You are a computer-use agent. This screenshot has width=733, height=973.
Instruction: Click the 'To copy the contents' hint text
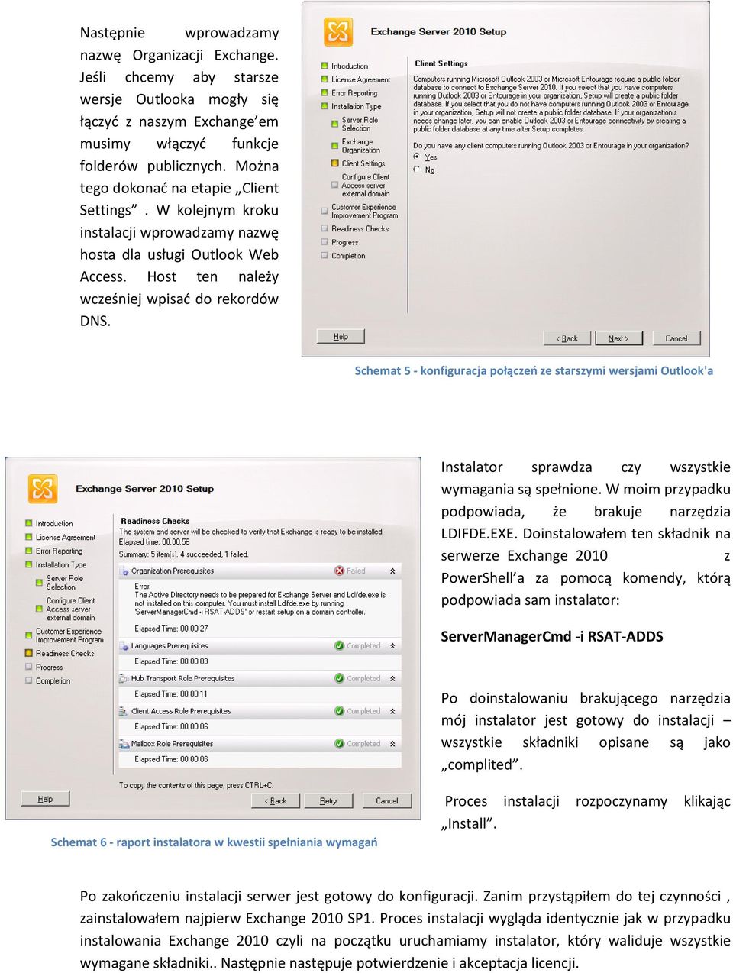(196, 785)
